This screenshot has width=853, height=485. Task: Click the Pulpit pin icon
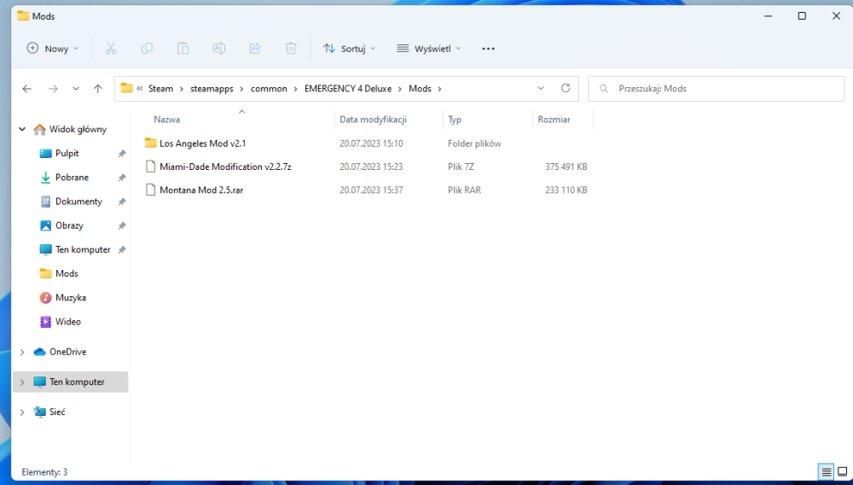point(122,154)
